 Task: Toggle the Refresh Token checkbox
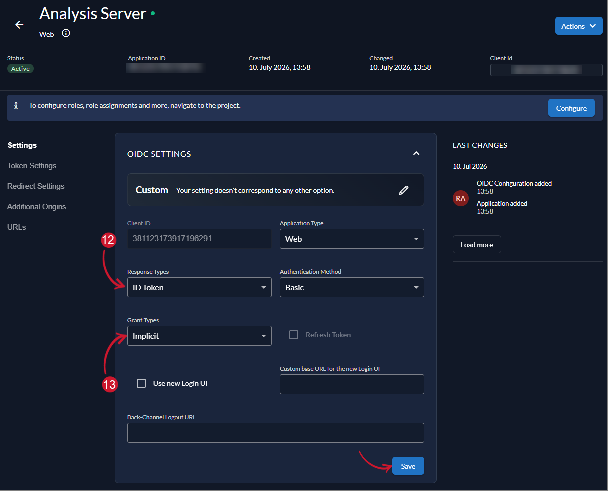click(x=294, y=335)
